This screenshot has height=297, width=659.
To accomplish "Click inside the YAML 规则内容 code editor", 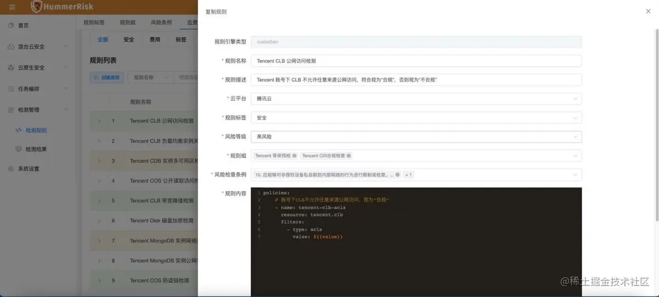I will point(416,242).
